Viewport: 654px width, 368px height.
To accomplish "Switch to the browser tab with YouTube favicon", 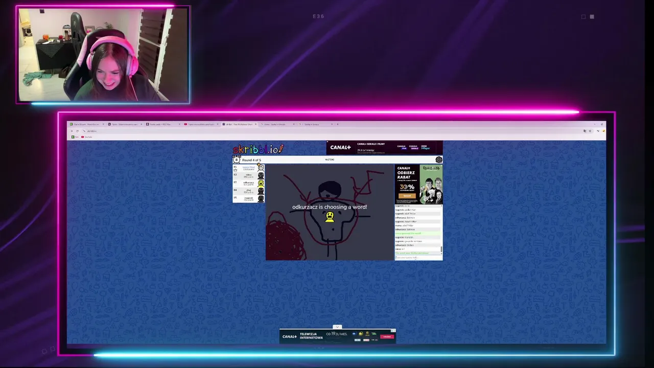I will [x=201, y=124].
